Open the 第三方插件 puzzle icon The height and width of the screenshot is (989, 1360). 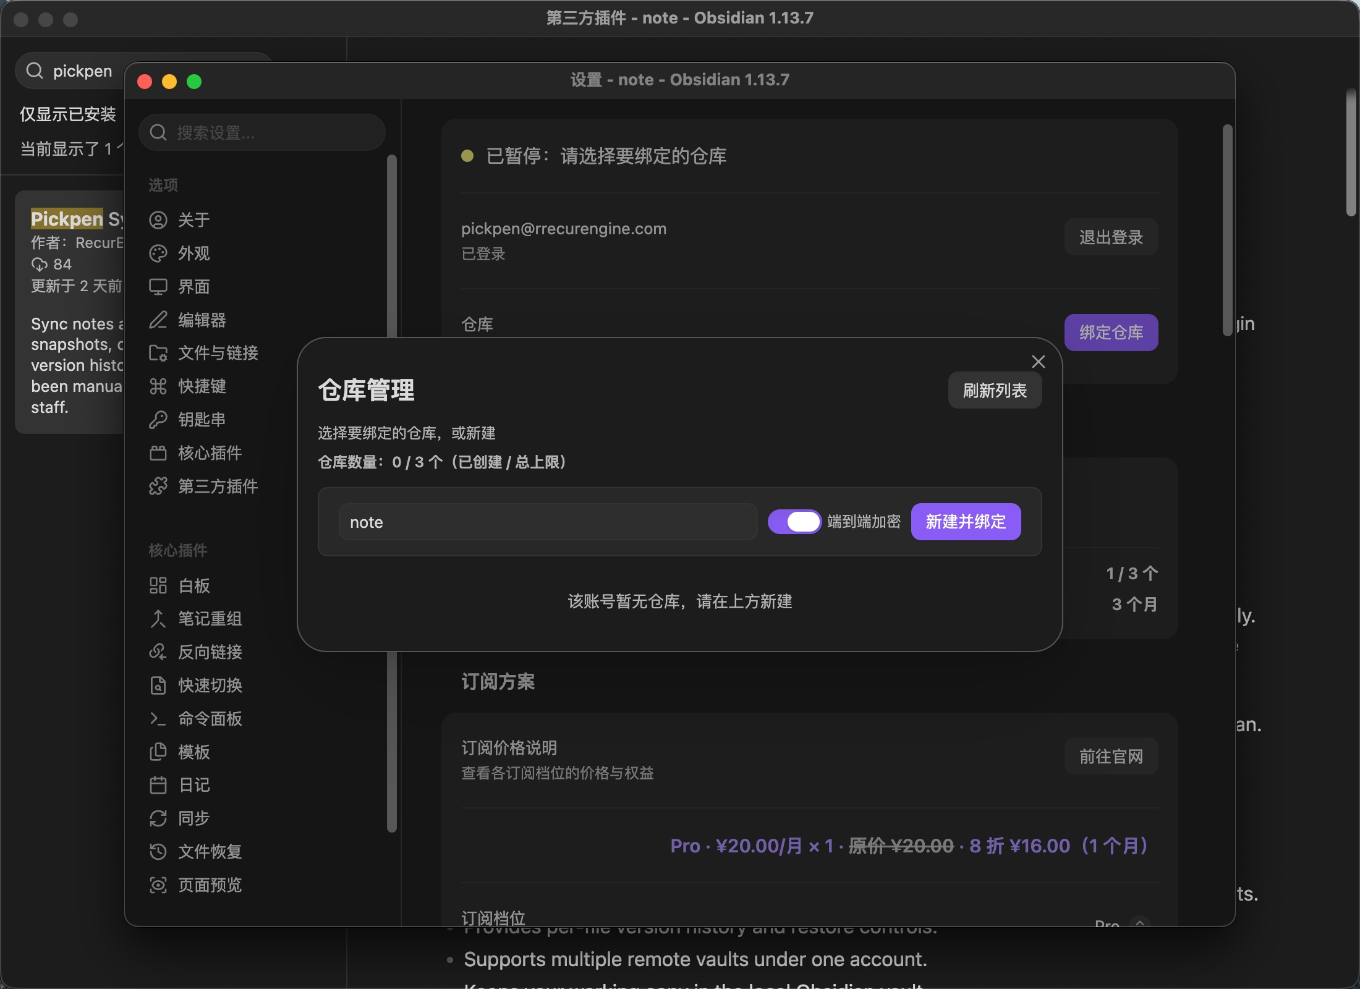coord(158,486)
